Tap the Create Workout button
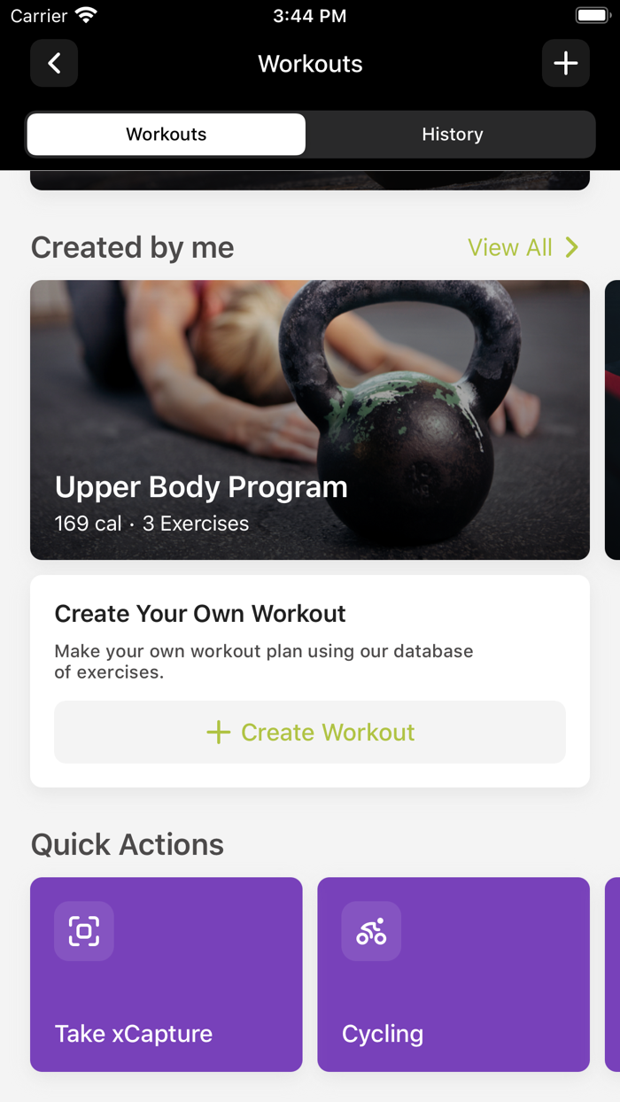The height and width of the screenshot is (1102, 620). 310,732
